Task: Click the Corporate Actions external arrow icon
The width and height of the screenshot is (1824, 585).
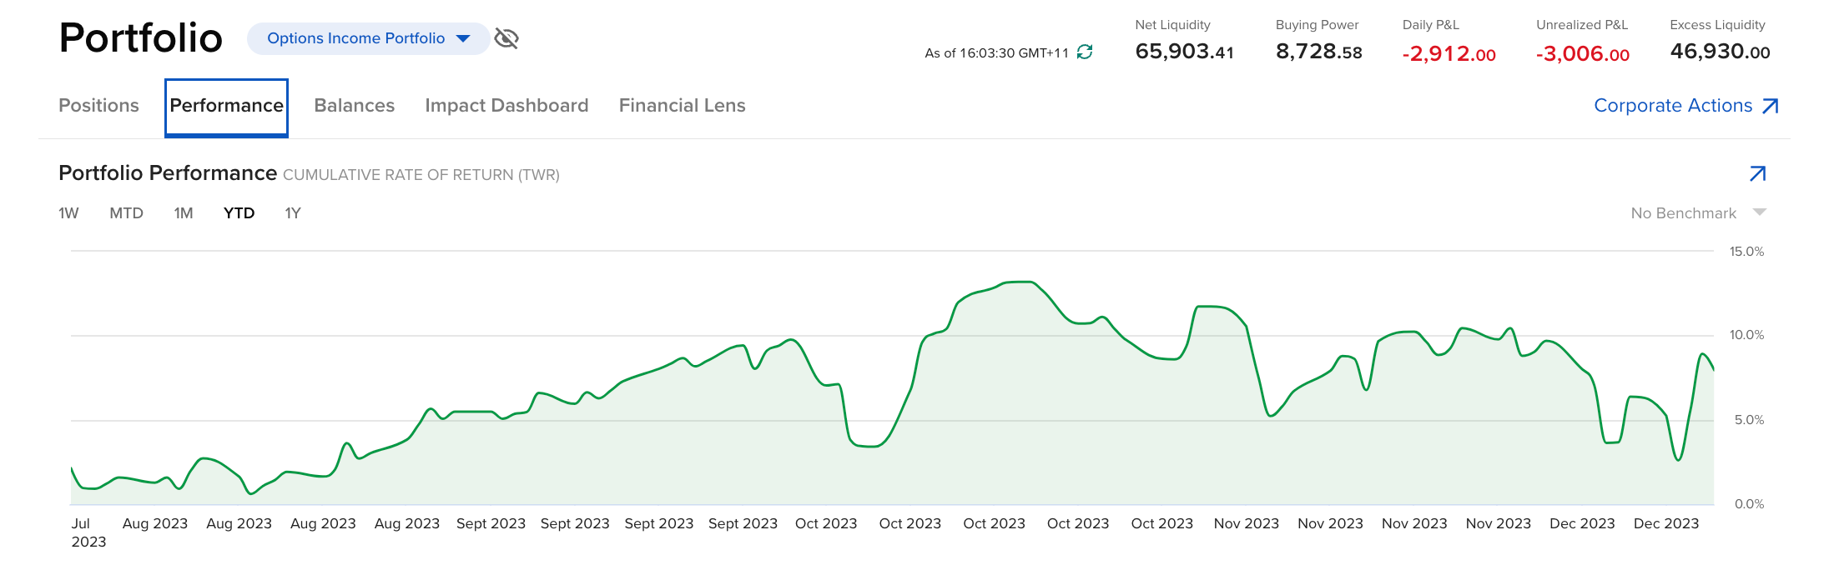Action: pyautogui.click(x=1771, y=106)
